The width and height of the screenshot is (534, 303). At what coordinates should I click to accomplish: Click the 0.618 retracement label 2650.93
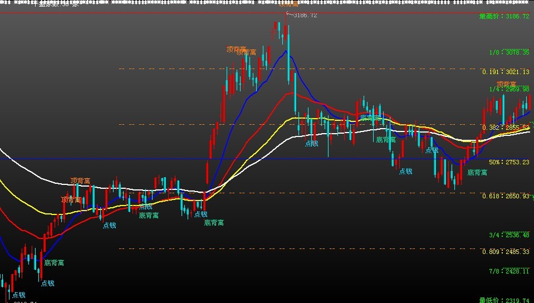point(506,196)
